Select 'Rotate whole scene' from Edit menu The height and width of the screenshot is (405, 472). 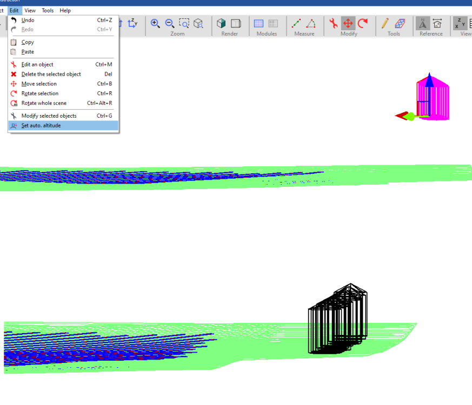44,103
